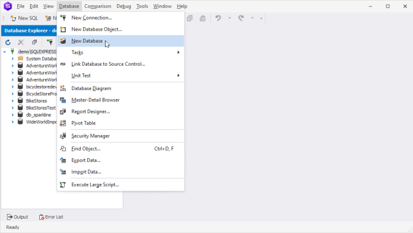Viewport: 413px width, 233px height.
Task: Click the new connection plug icon in Explorer toolbar
Action: pyautogui.click(x=49, y=42)
